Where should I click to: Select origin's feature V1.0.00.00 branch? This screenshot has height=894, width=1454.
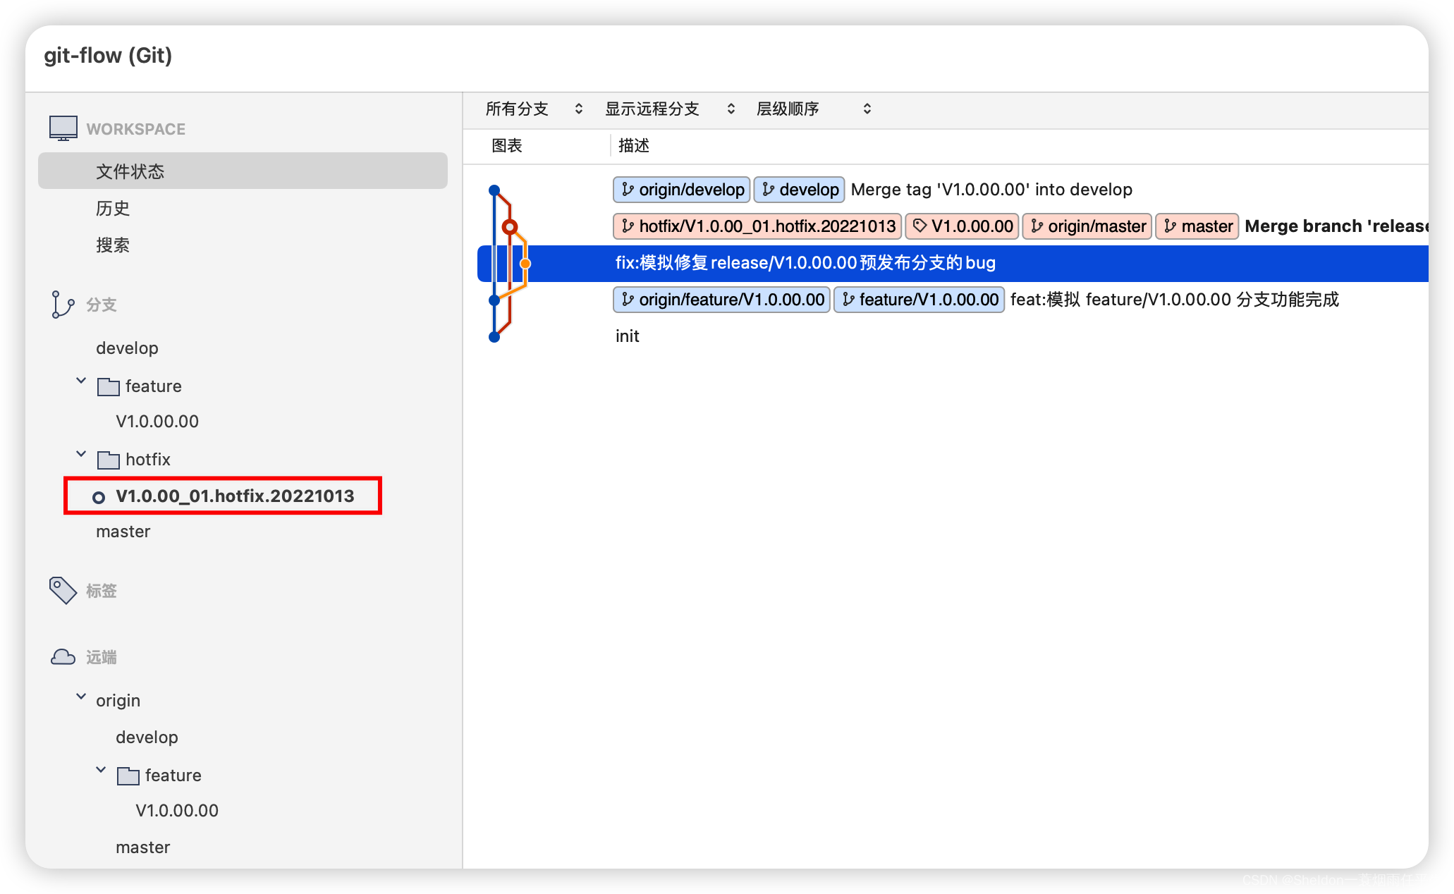pyautogui.click(x=177, y=811)
